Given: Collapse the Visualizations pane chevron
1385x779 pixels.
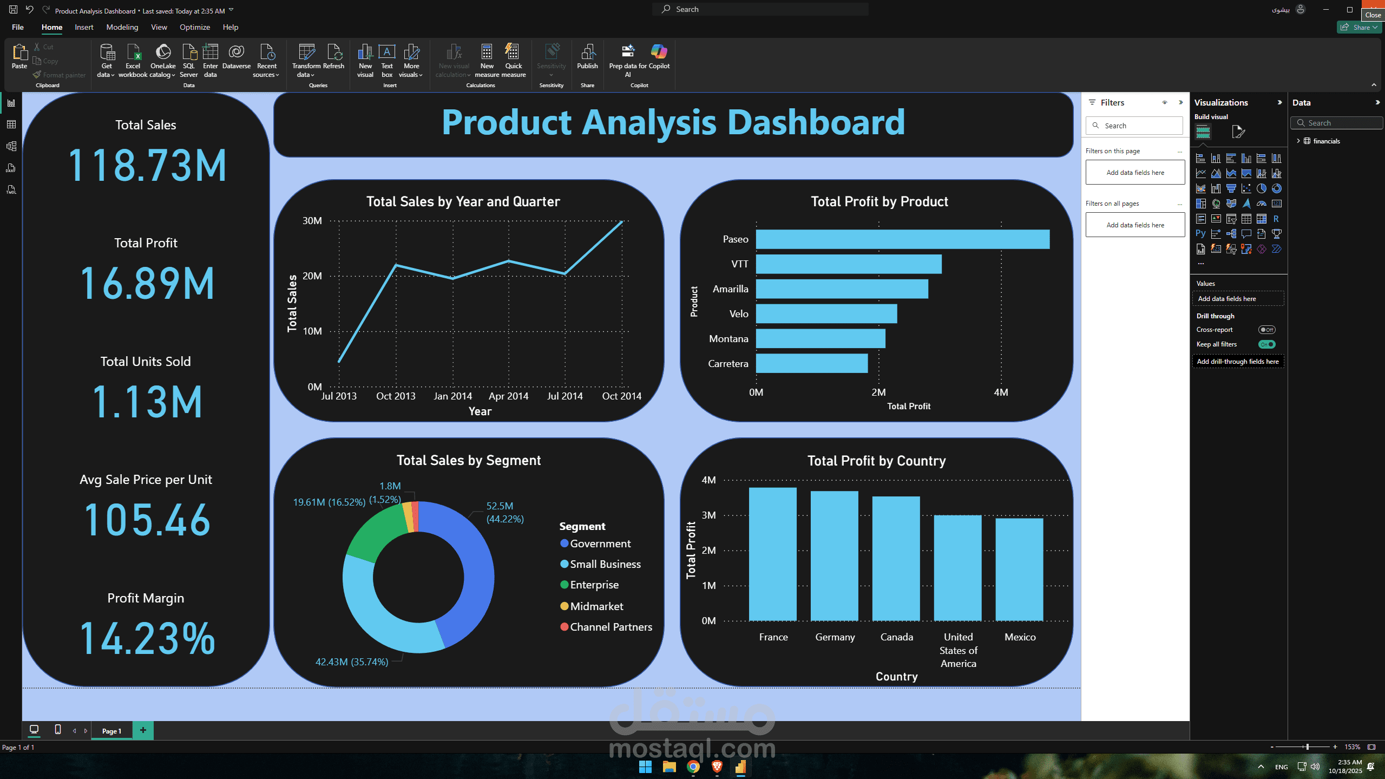Looking at the screenshot, I should click(1279, 102).
